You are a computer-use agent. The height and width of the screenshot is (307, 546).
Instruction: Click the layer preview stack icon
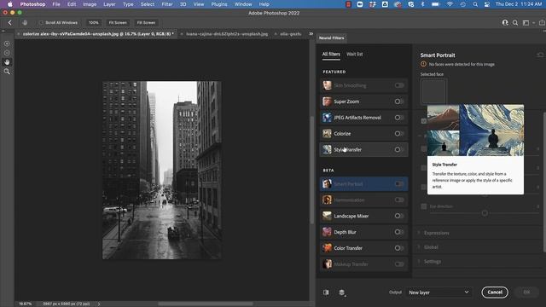342,293
